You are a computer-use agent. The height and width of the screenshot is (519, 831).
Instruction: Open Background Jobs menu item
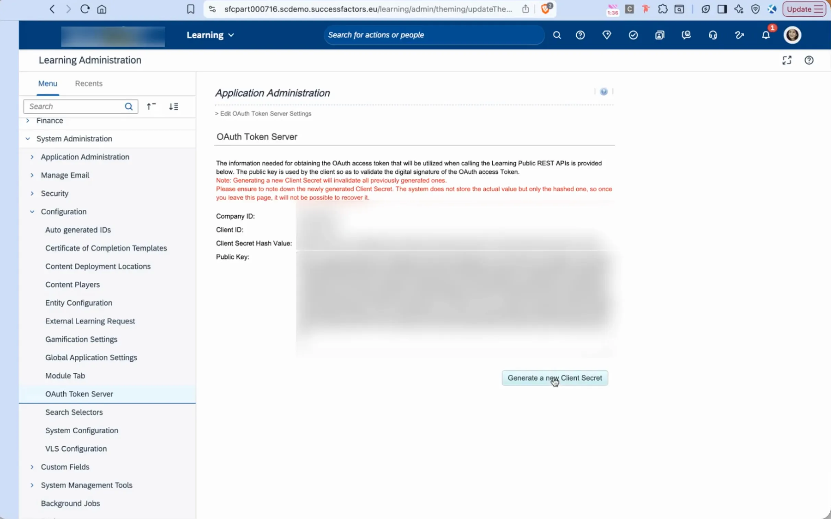[x=70, y=503]
